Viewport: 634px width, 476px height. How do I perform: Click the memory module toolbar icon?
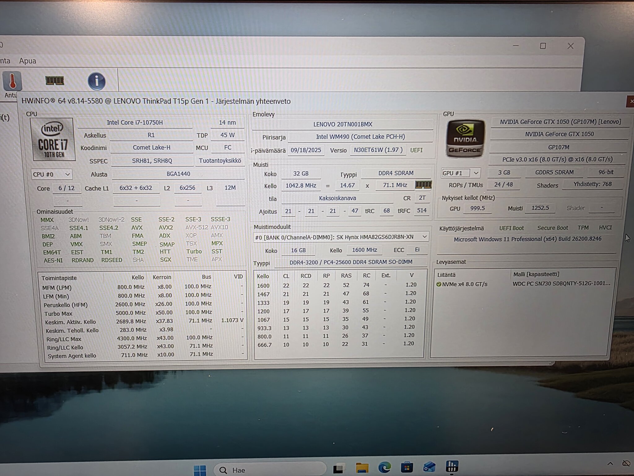(x=54, y=81)
